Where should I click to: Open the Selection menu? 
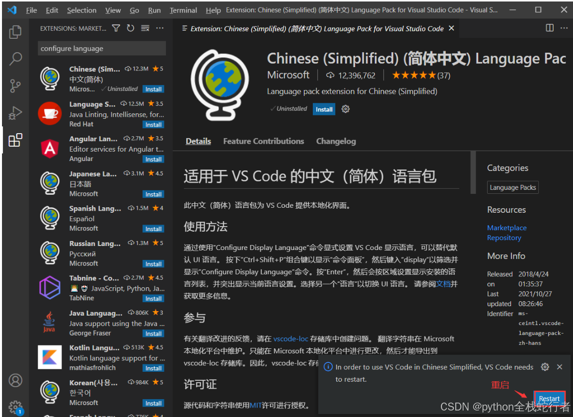(81, 10)
